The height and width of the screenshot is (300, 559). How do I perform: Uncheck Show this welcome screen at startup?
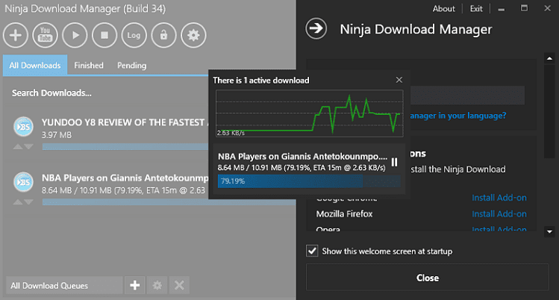312,251
